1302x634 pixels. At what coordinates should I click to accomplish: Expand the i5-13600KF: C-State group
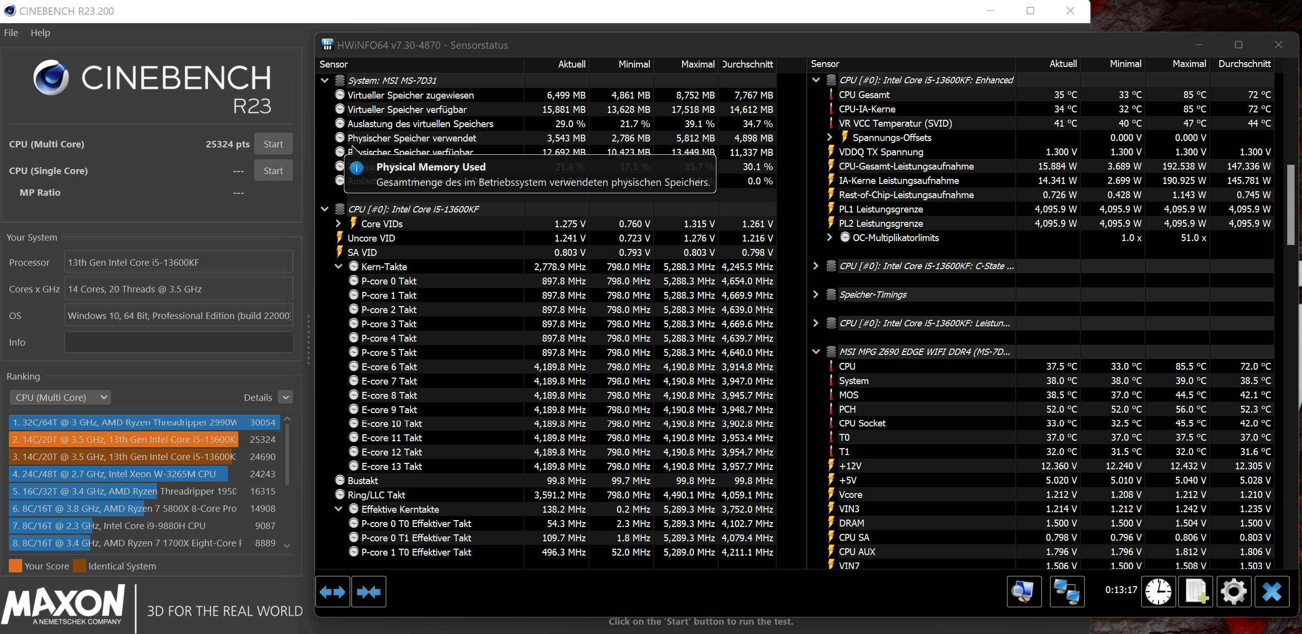pos(815,266)
